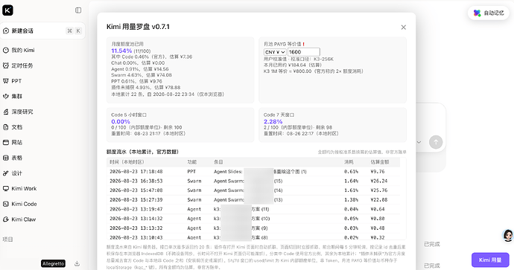The width and height of the screenshot is (514, 270).
Task: Click the 消耗 column header
Action: 349,162
